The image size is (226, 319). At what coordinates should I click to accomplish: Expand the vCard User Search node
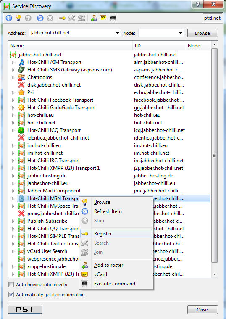[13, 251]
